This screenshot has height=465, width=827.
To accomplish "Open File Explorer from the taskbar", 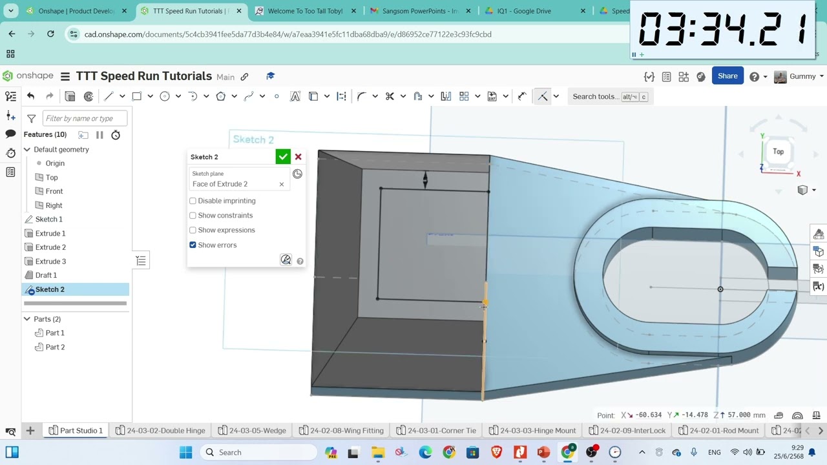I will pyautogui.click(x=378, y=452).
